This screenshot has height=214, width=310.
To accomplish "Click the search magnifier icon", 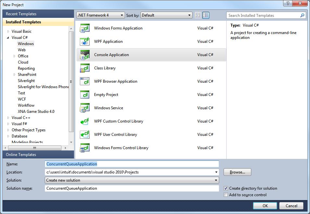I will [302, 15].
